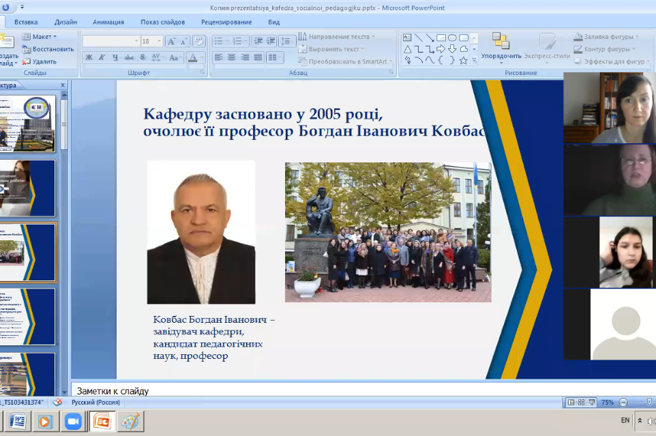The width and height of the screenshot is (656, 436).
Task: Toggle italic formatting (К)
Action: point(102,58)
